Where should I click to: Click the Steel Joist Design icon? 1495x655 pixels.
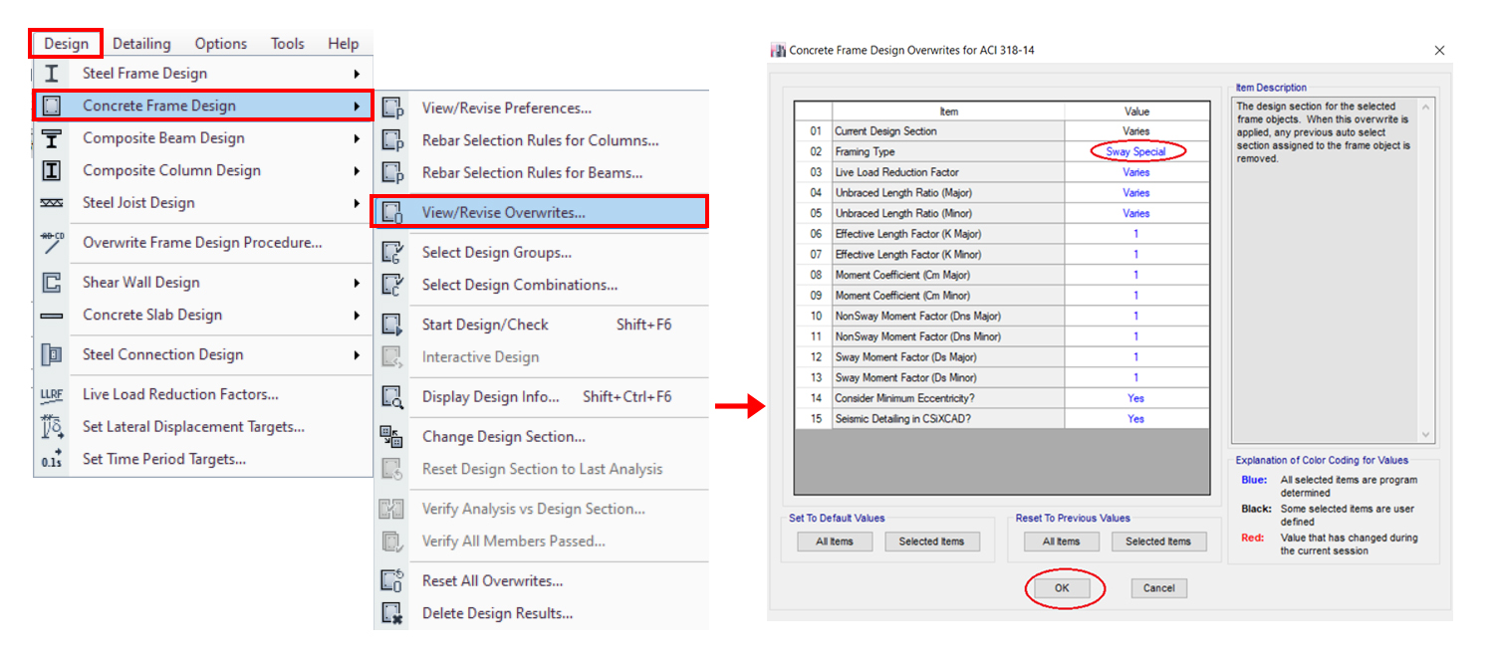52,203
